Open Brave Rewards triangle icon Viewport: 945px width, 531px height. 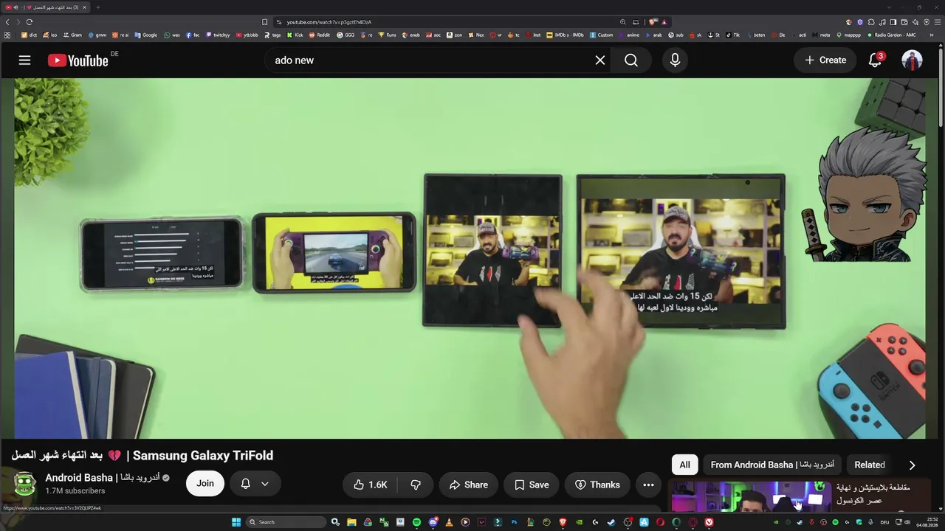point(664,22)
